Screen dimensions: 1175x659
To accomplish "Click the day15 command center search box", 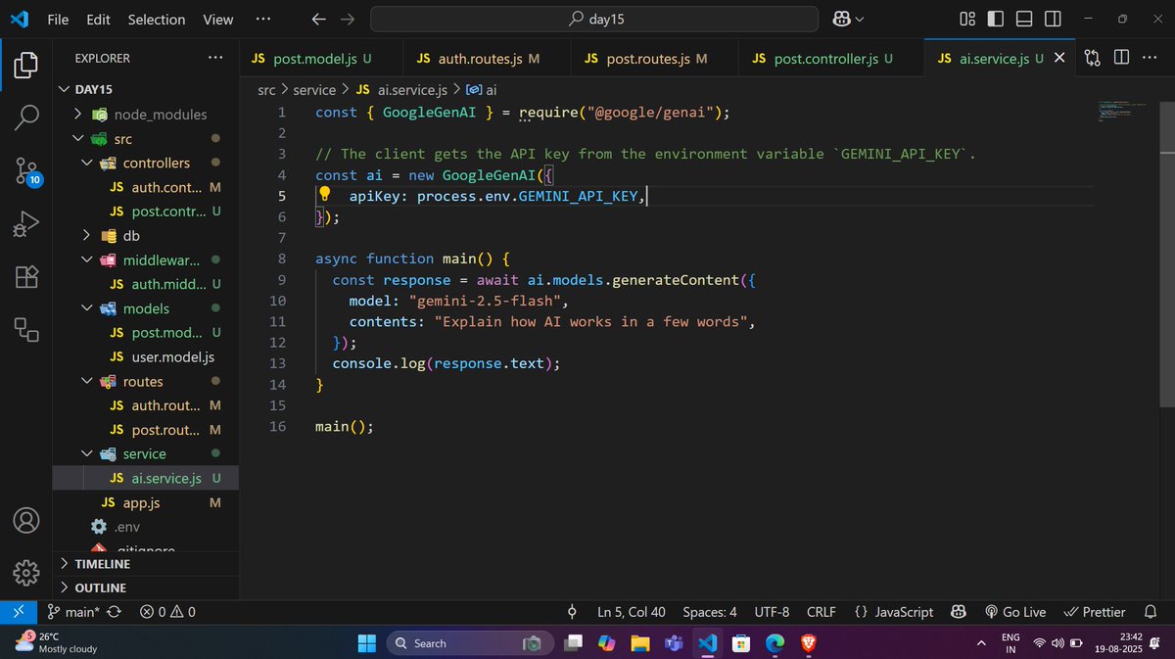I will [592, 19].
